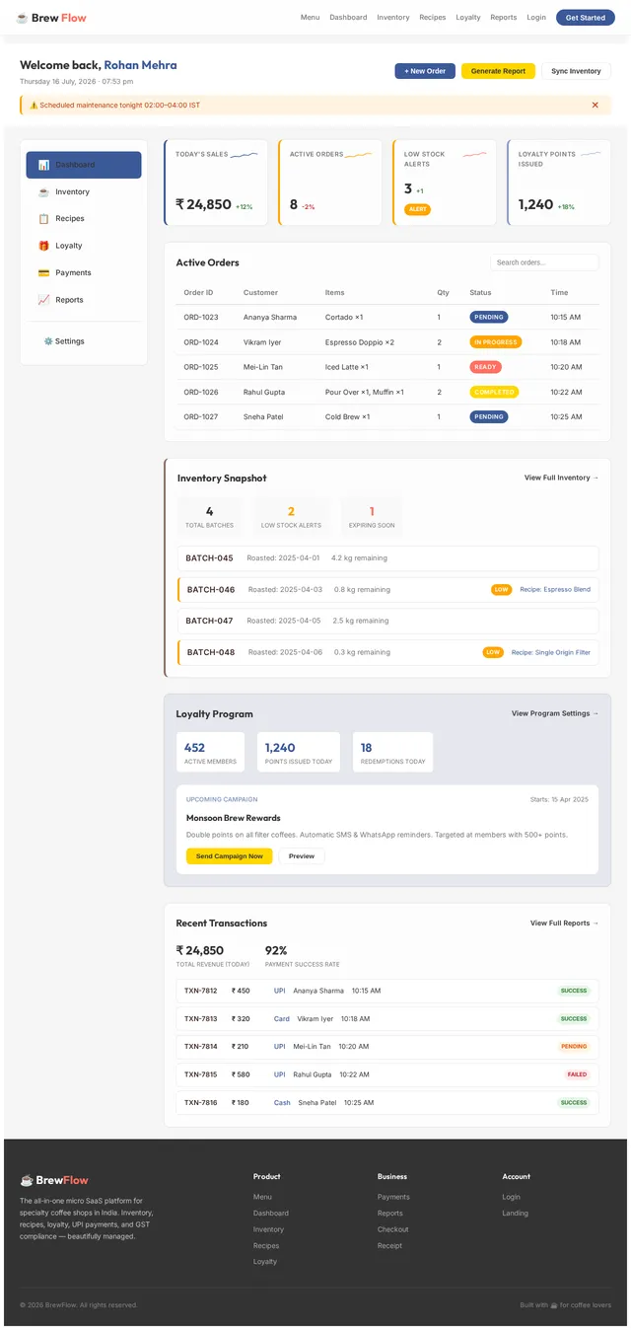Click the Total Batches count tile

click(x=209, y=516)
